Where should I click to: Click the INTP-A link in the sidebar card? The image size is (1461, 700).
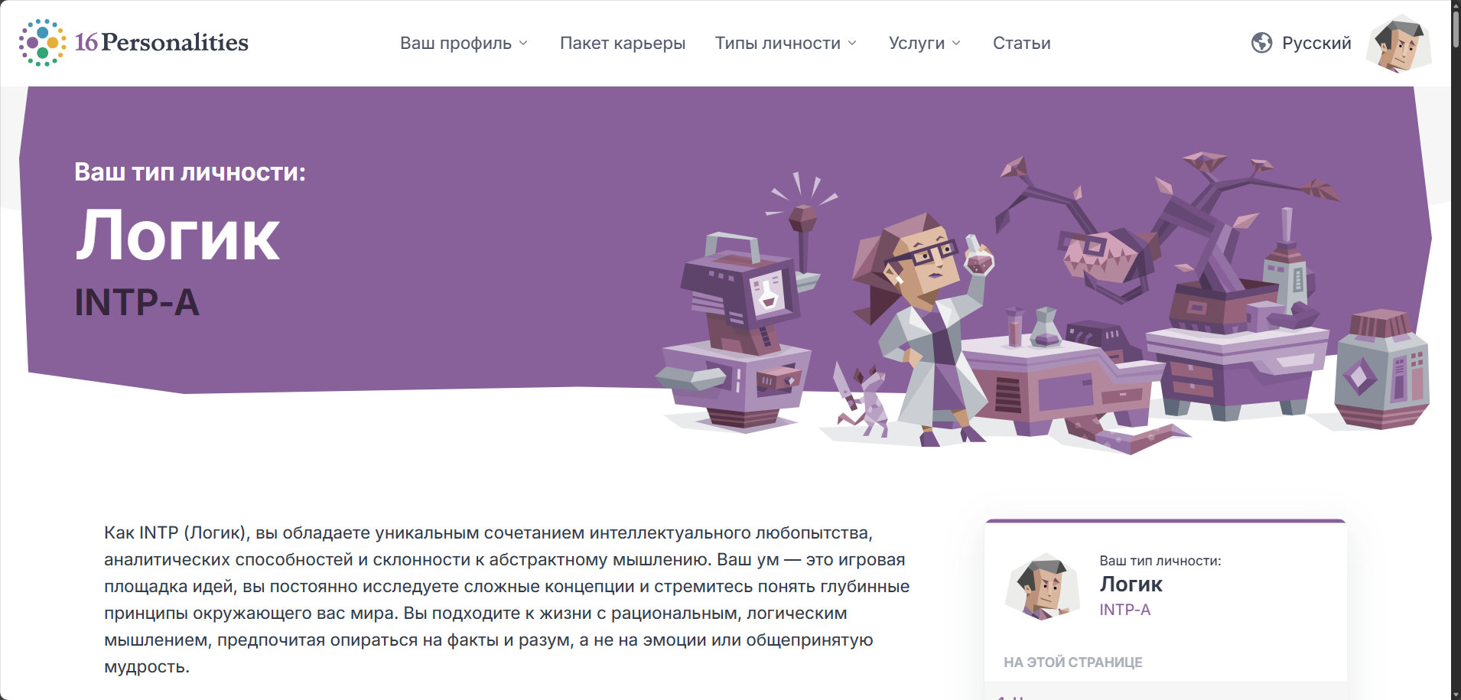click(1124, 610)
